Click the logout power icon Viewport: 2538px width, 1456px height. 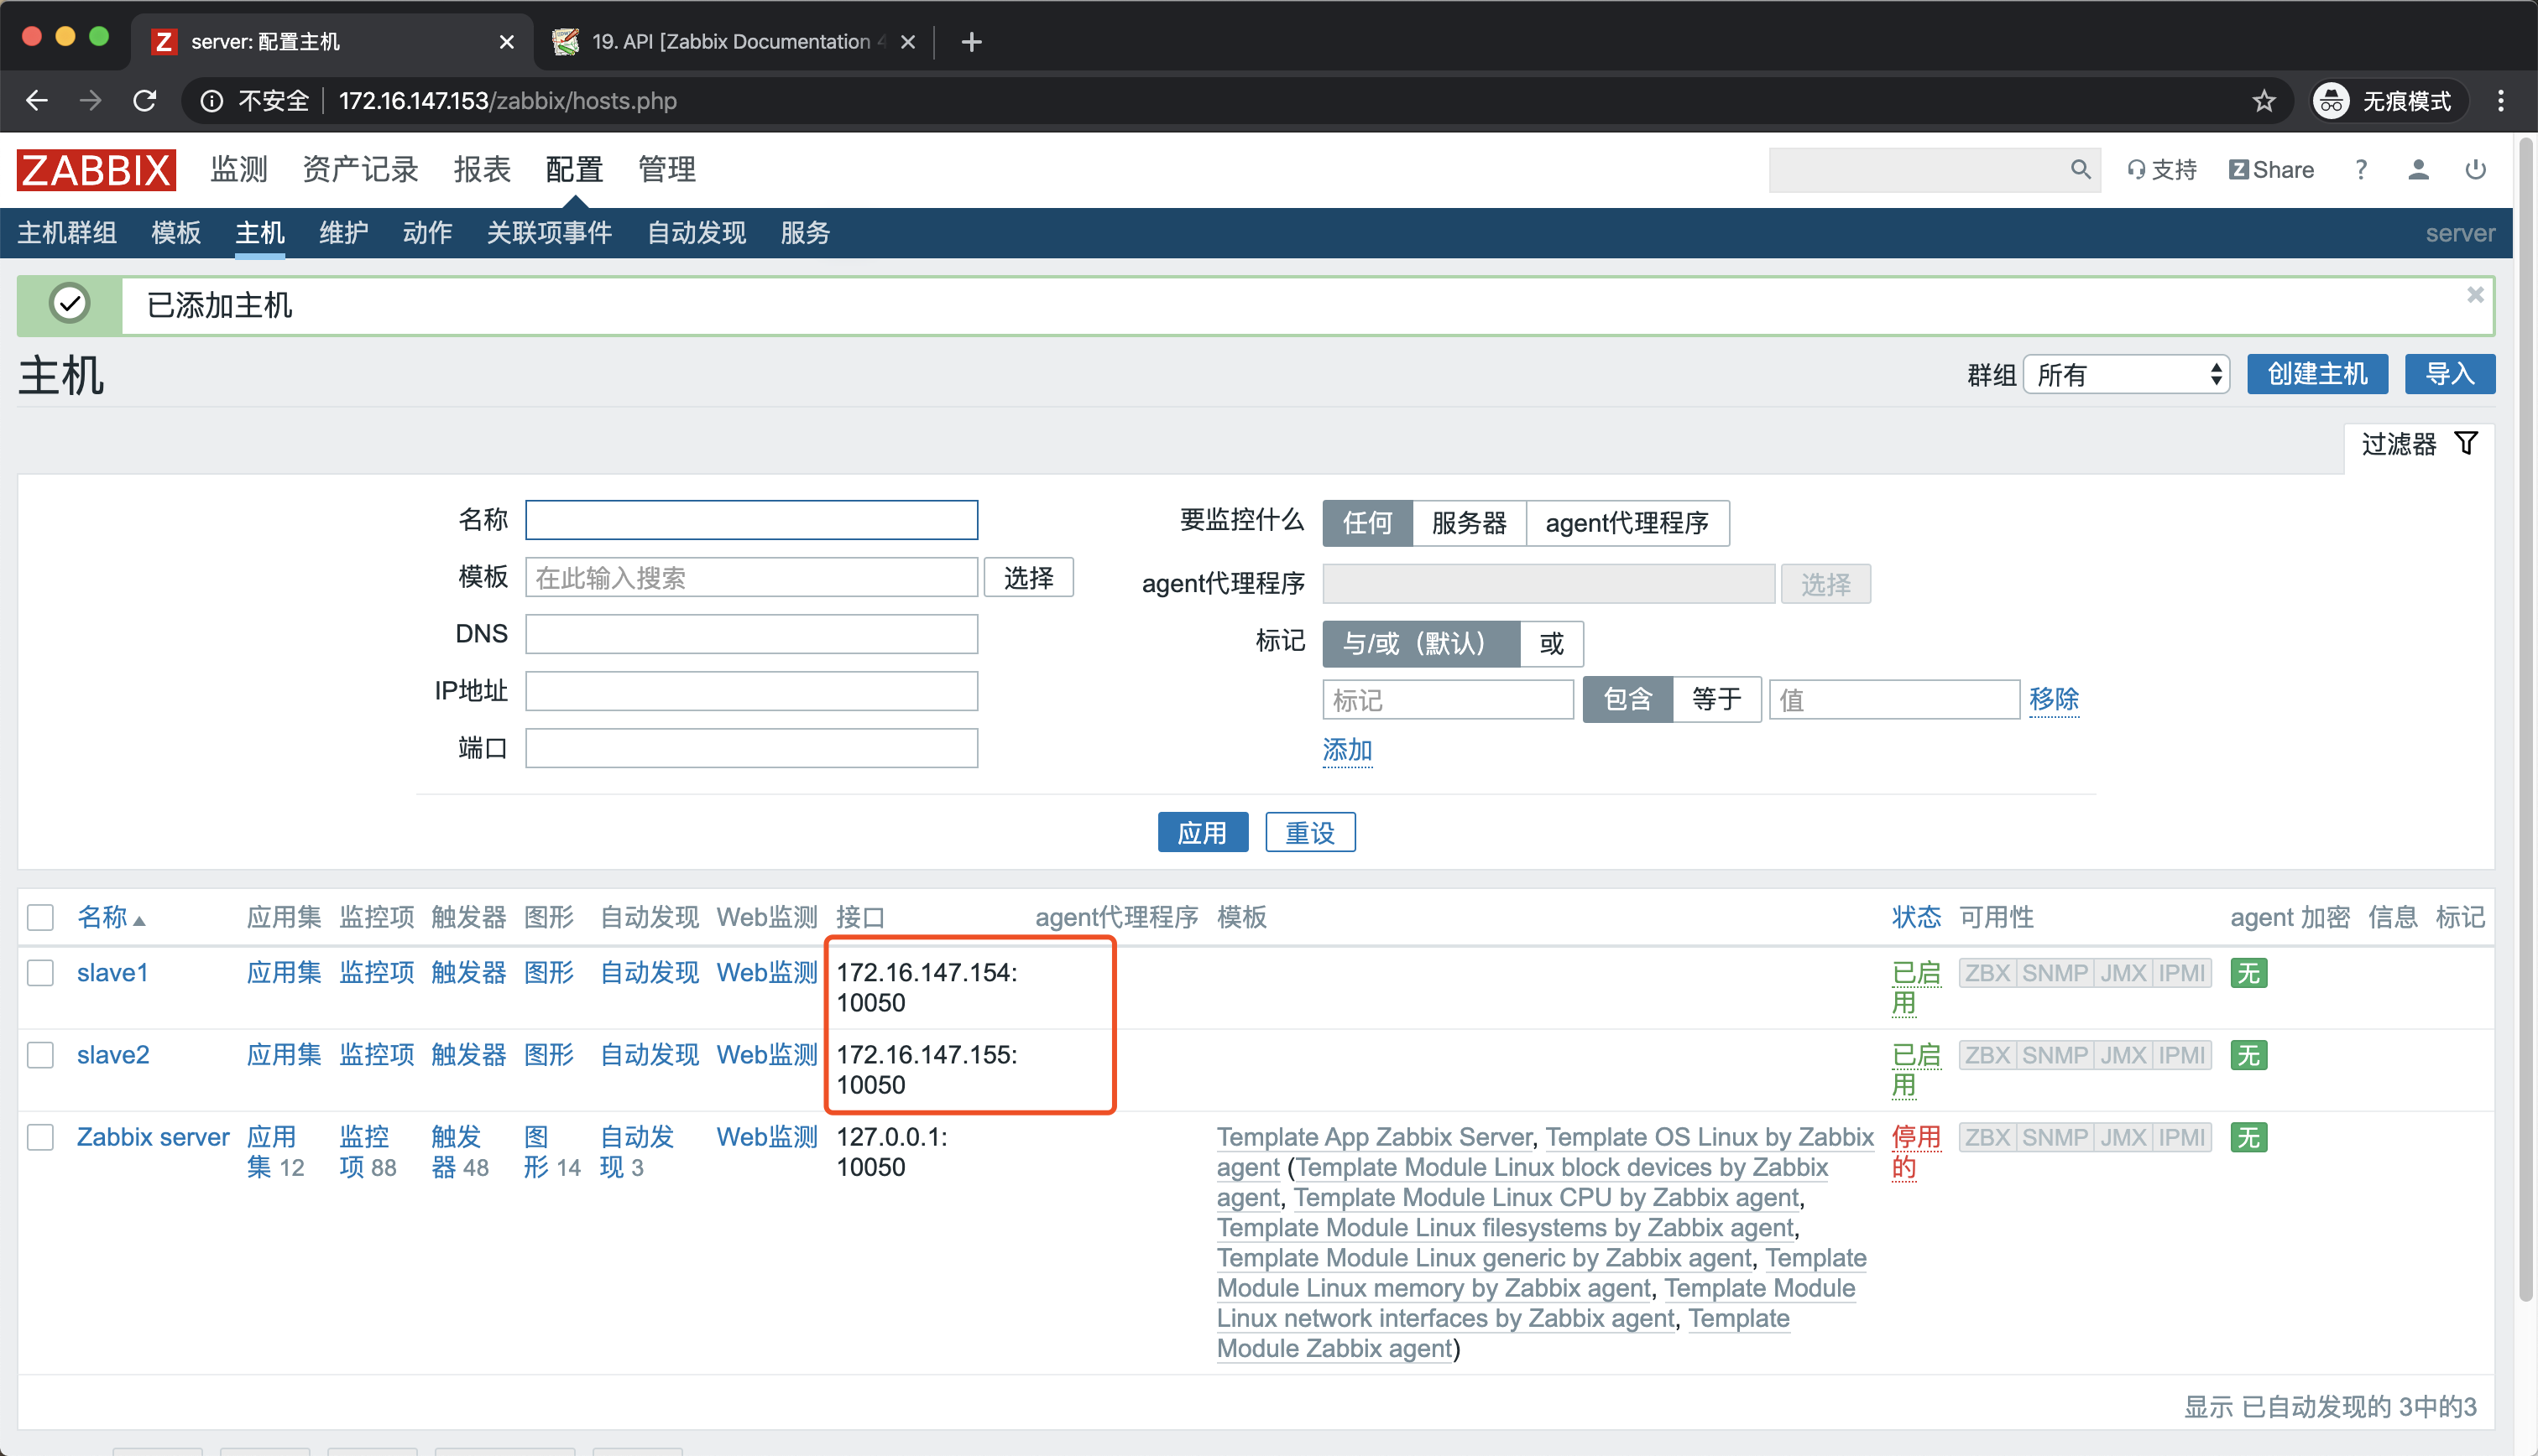click(2475, 170)
